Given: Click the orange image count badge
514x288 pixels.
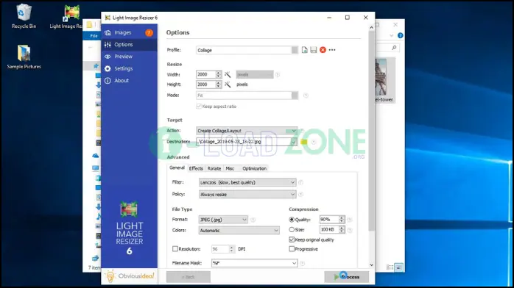Looking at the screenshot, I should tap(149, 32).
